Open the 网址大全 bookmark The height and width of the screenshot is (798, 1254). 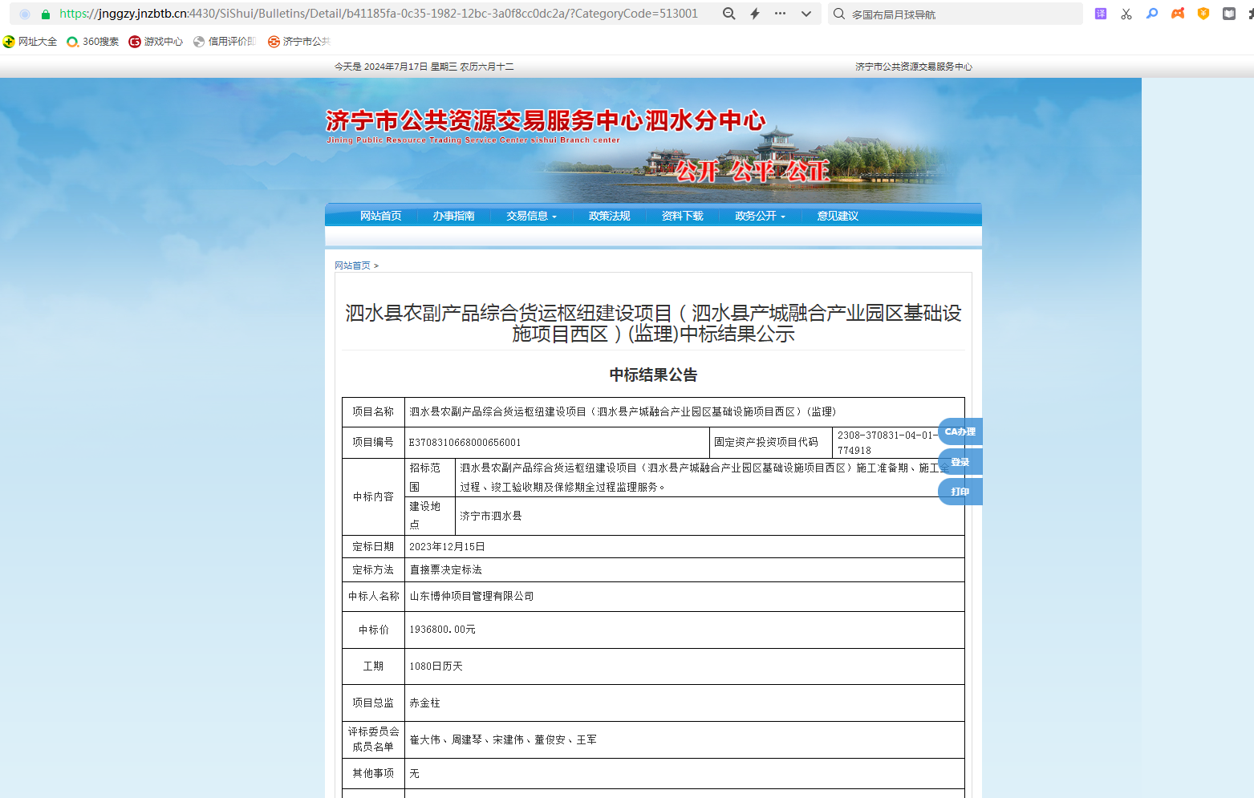point(30,42)
